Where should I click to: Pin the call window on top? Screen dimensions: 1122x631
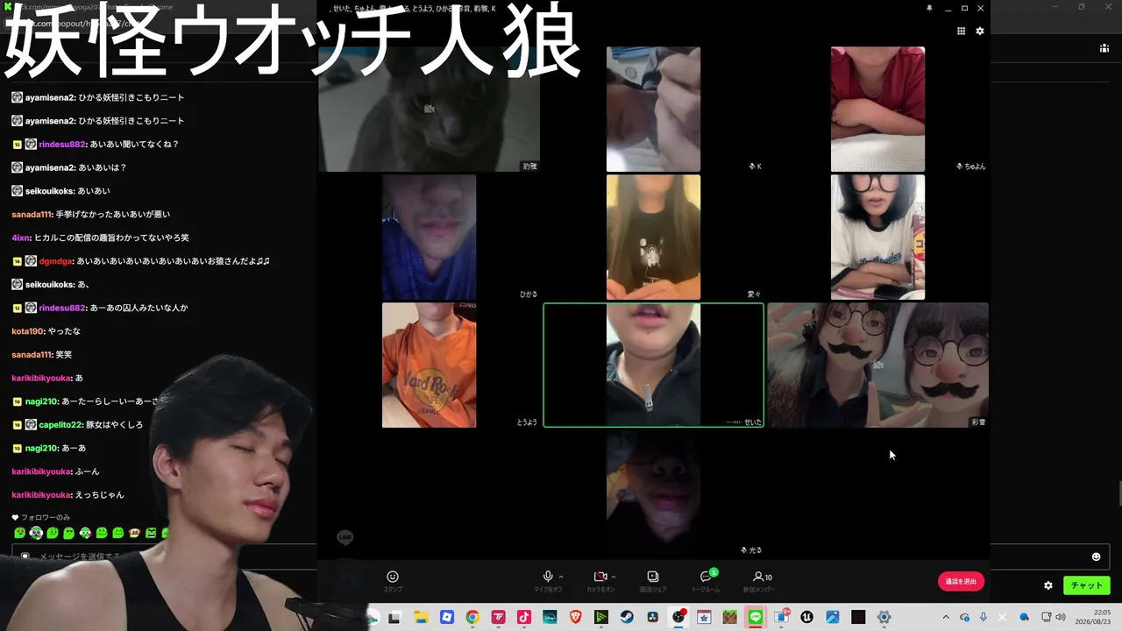click(x=929, y=8)
